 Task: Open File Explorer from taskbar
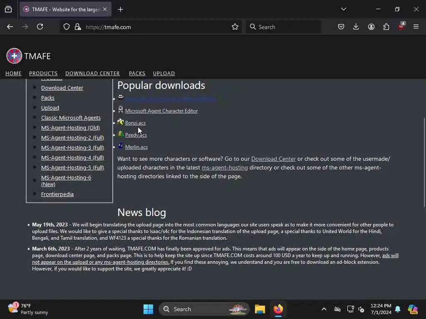coord(260,309)
